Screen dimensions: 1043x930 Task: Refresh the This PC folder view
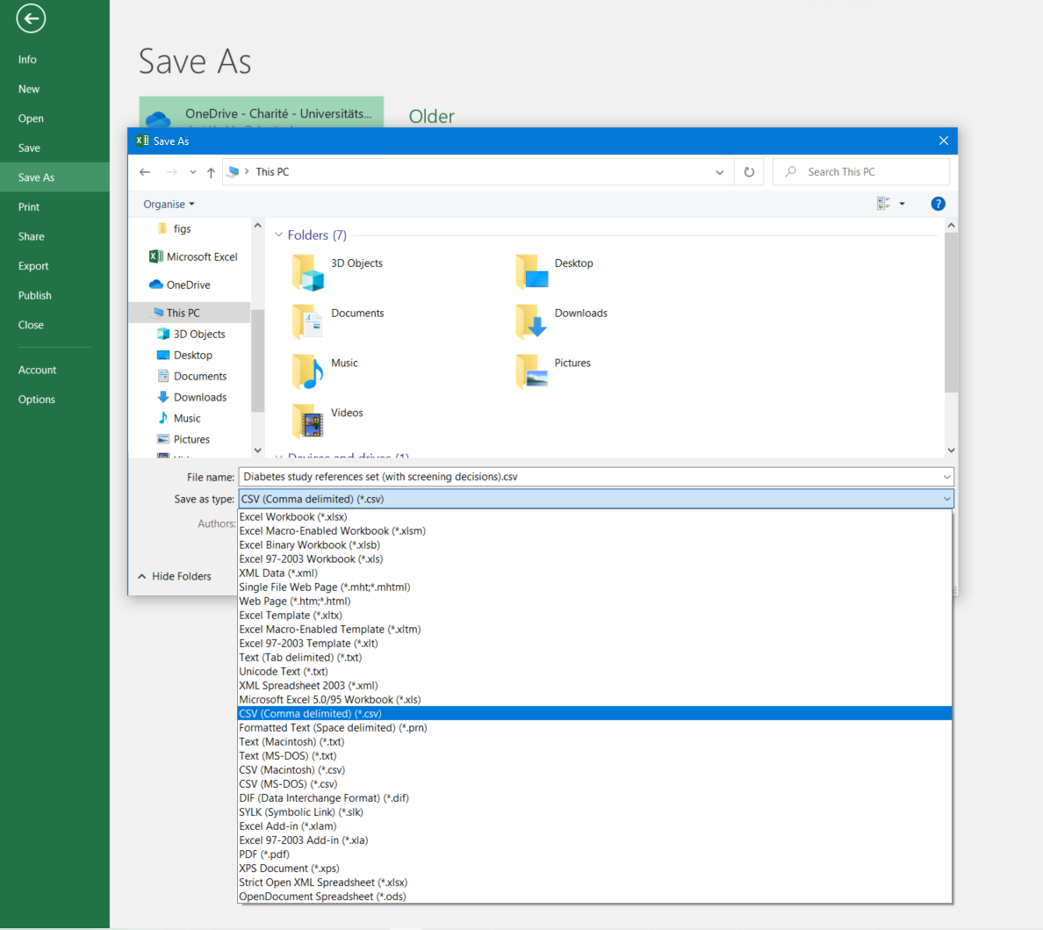click(749, 171)
